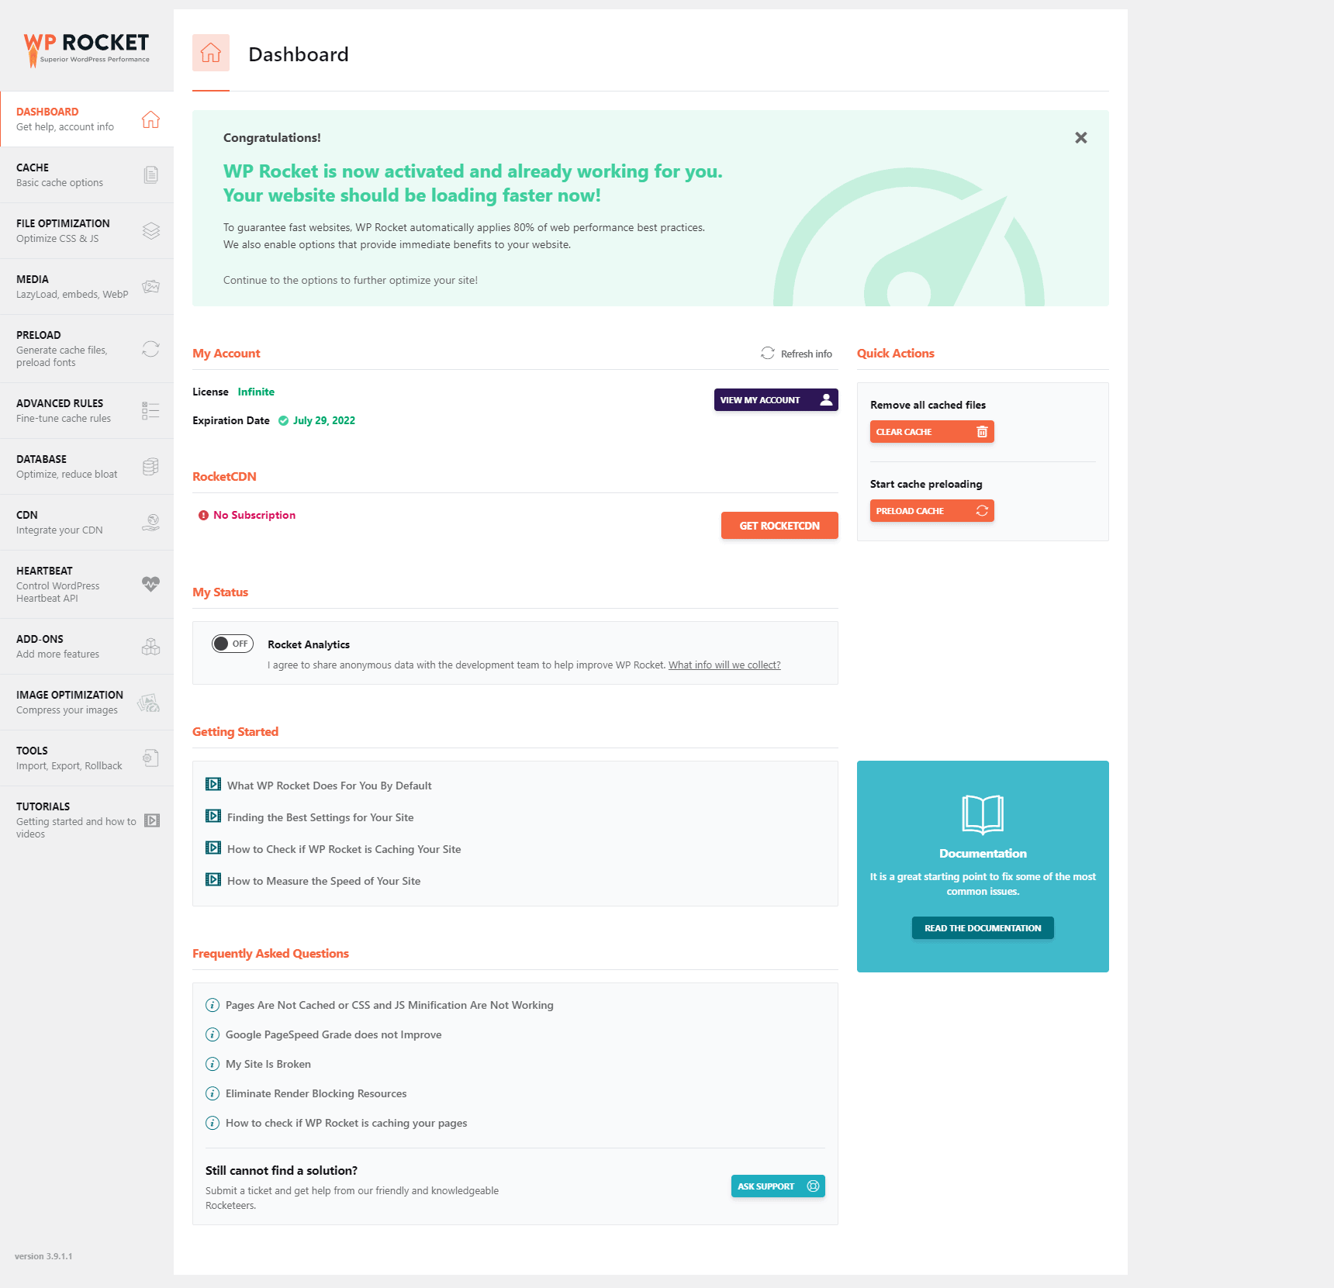The image size is (1334, 1288).
Task: Click the lifebuoy icon on Ask Support
Action: pyautogui.click(x=813, y=1186)
